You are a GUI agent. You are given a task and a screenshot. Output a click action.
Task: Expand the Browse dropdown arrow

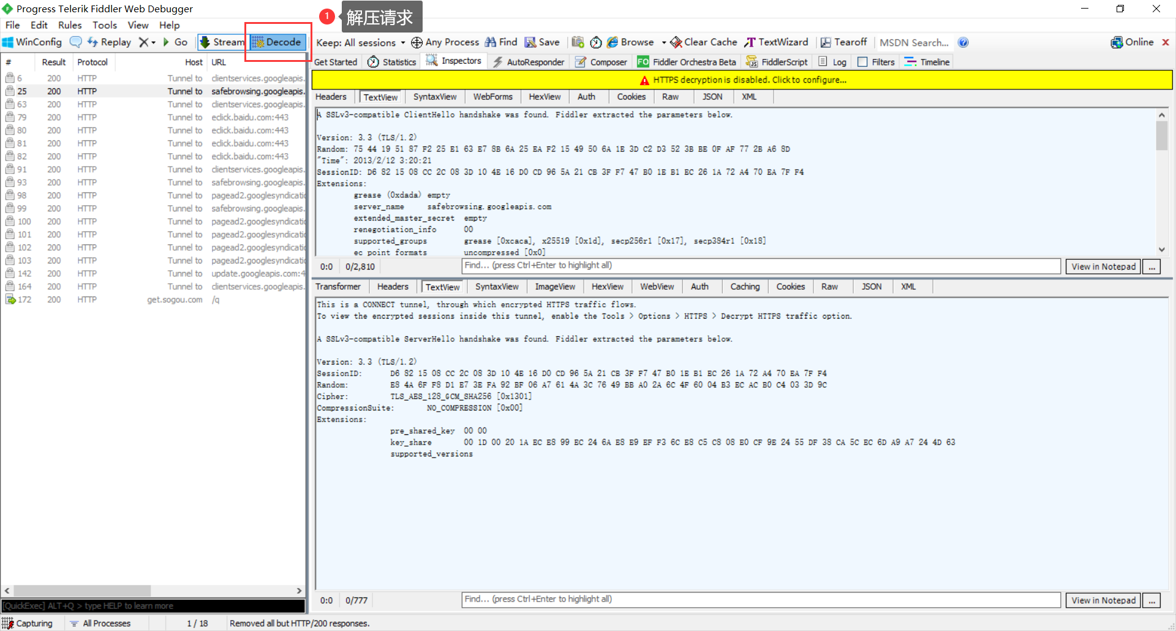[664, 42]
